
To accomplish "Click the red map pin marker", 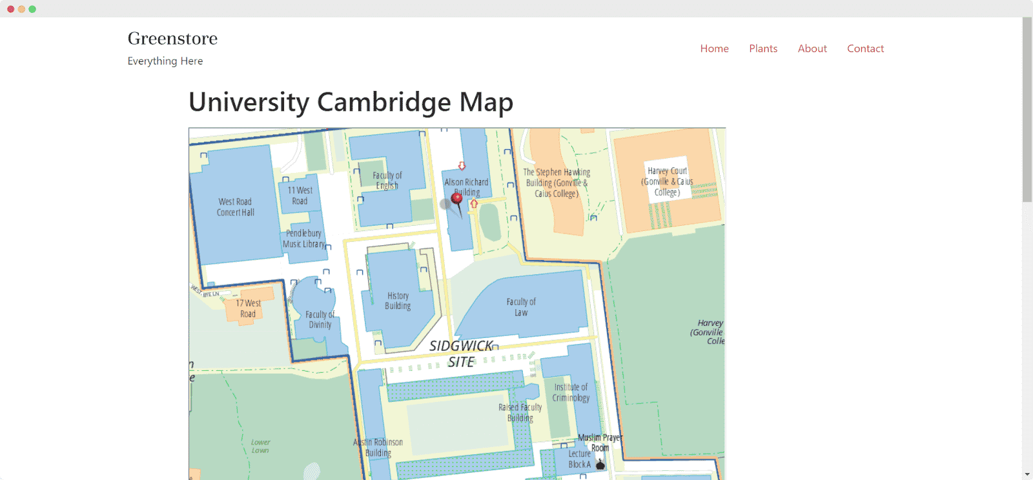I will [456, 199].
